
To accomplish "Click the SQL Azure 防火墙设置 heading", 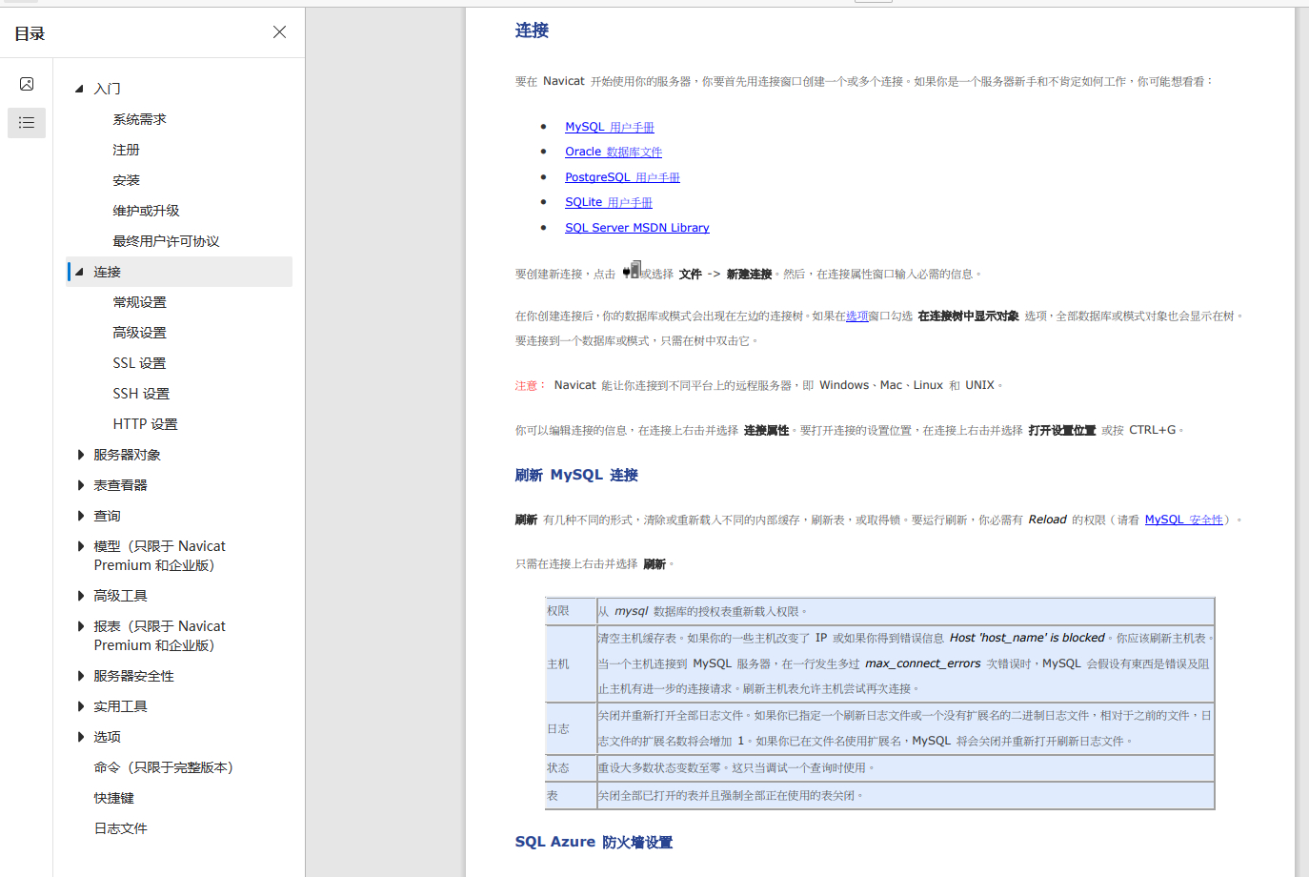I will (594, 842).
